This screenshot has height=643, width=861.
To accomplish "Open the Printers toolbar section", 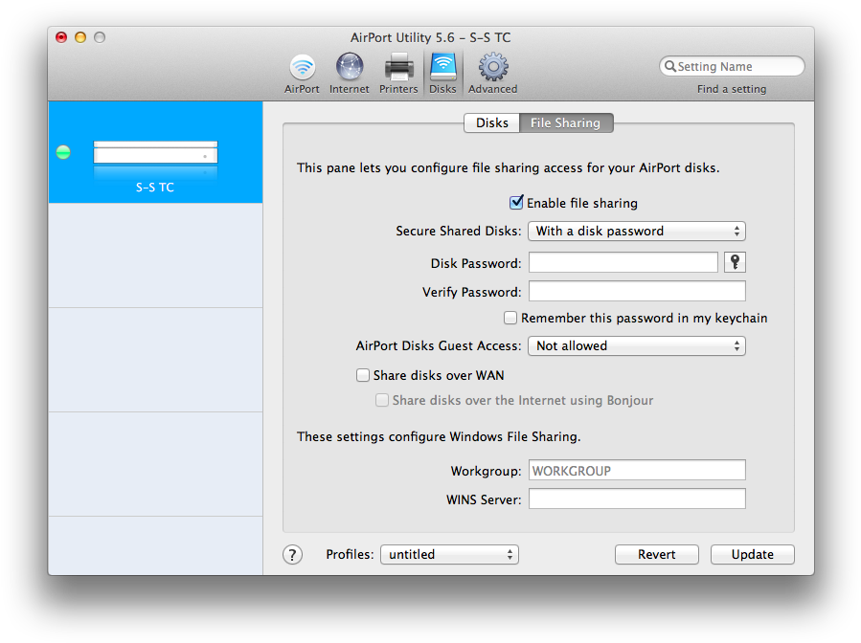I will [398, 74].
